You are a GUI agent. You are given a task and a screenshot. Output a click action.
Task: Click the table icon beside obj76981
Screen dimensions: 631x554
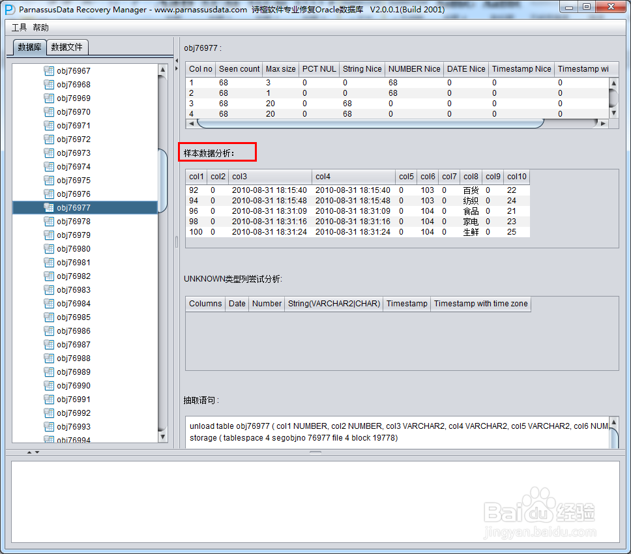tap(49, 262)
